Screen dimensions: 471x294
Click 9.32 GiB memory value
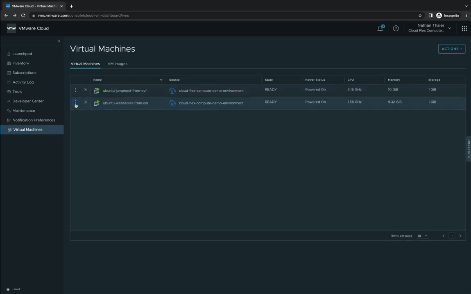pos(395,102)
